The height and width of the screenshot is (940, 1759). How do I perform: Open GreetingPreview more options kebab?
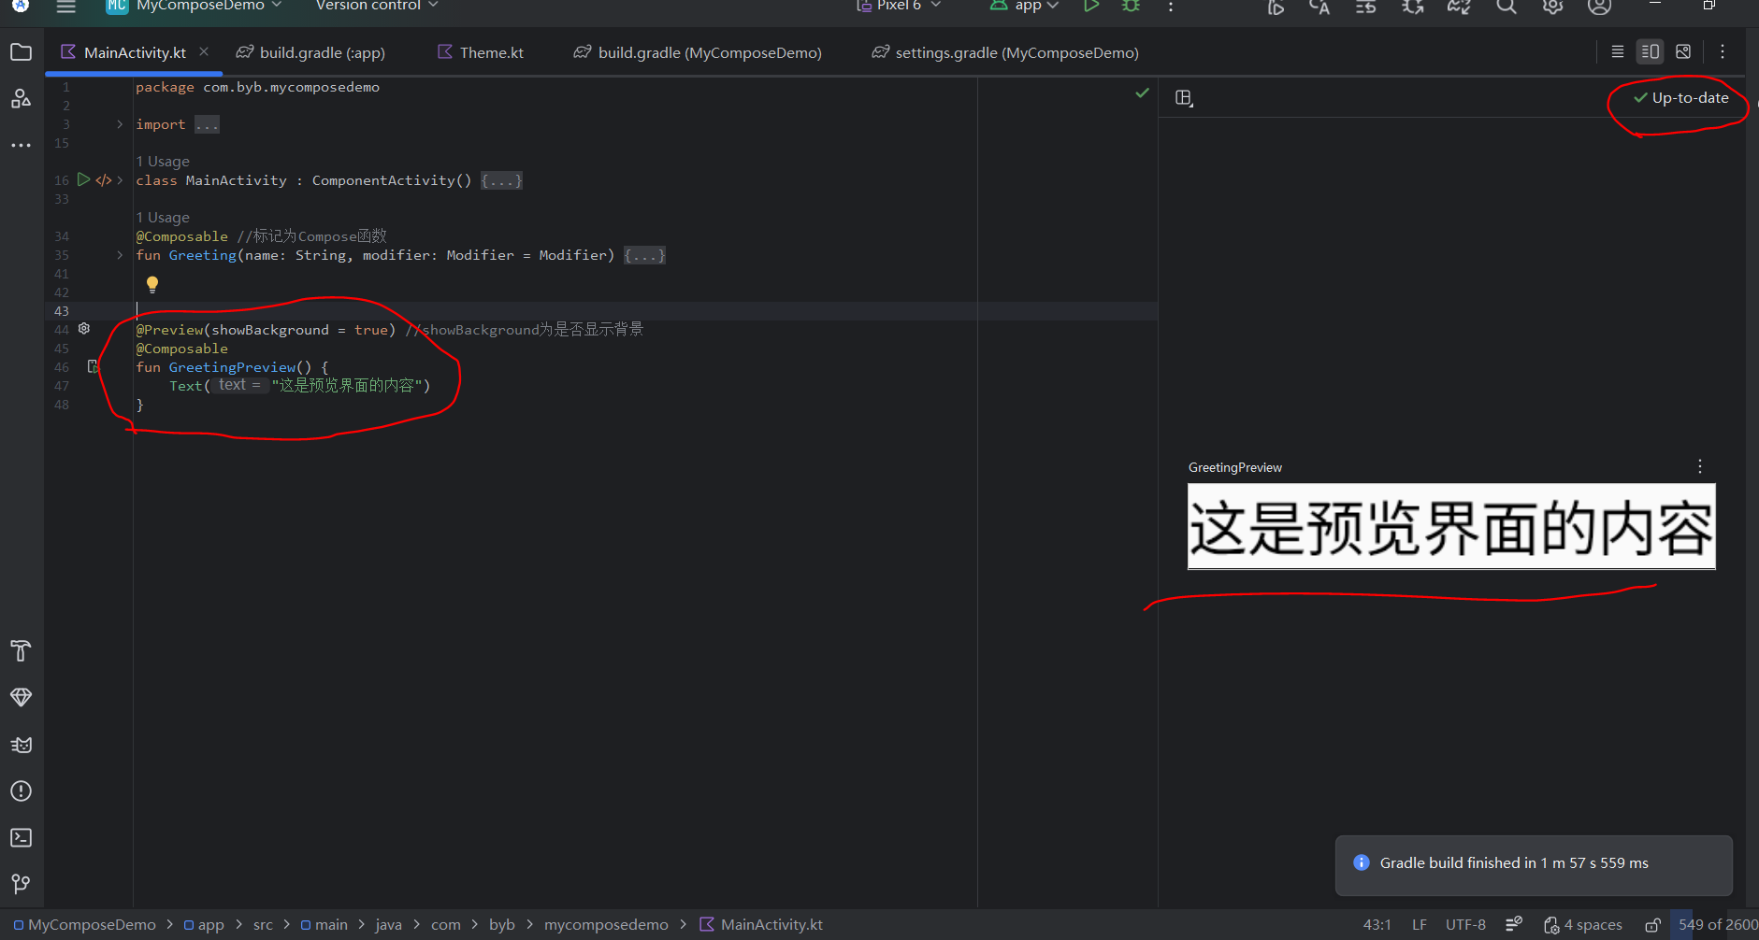1700,466
